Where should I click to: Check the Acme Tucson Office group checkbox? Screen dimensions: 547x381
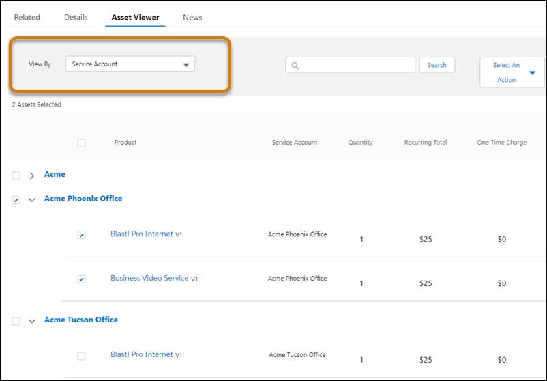[x=16, y=321]
